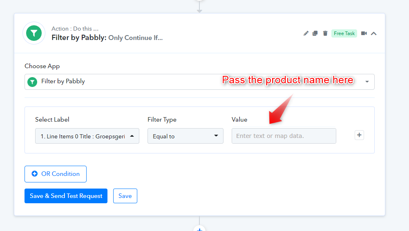Click Save & Send Test Request

coord(66,196)
